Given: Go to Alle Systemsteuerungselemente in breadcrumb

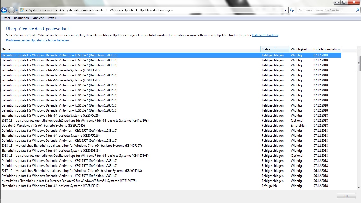Looking at the screenshot, I should point(82,10).
